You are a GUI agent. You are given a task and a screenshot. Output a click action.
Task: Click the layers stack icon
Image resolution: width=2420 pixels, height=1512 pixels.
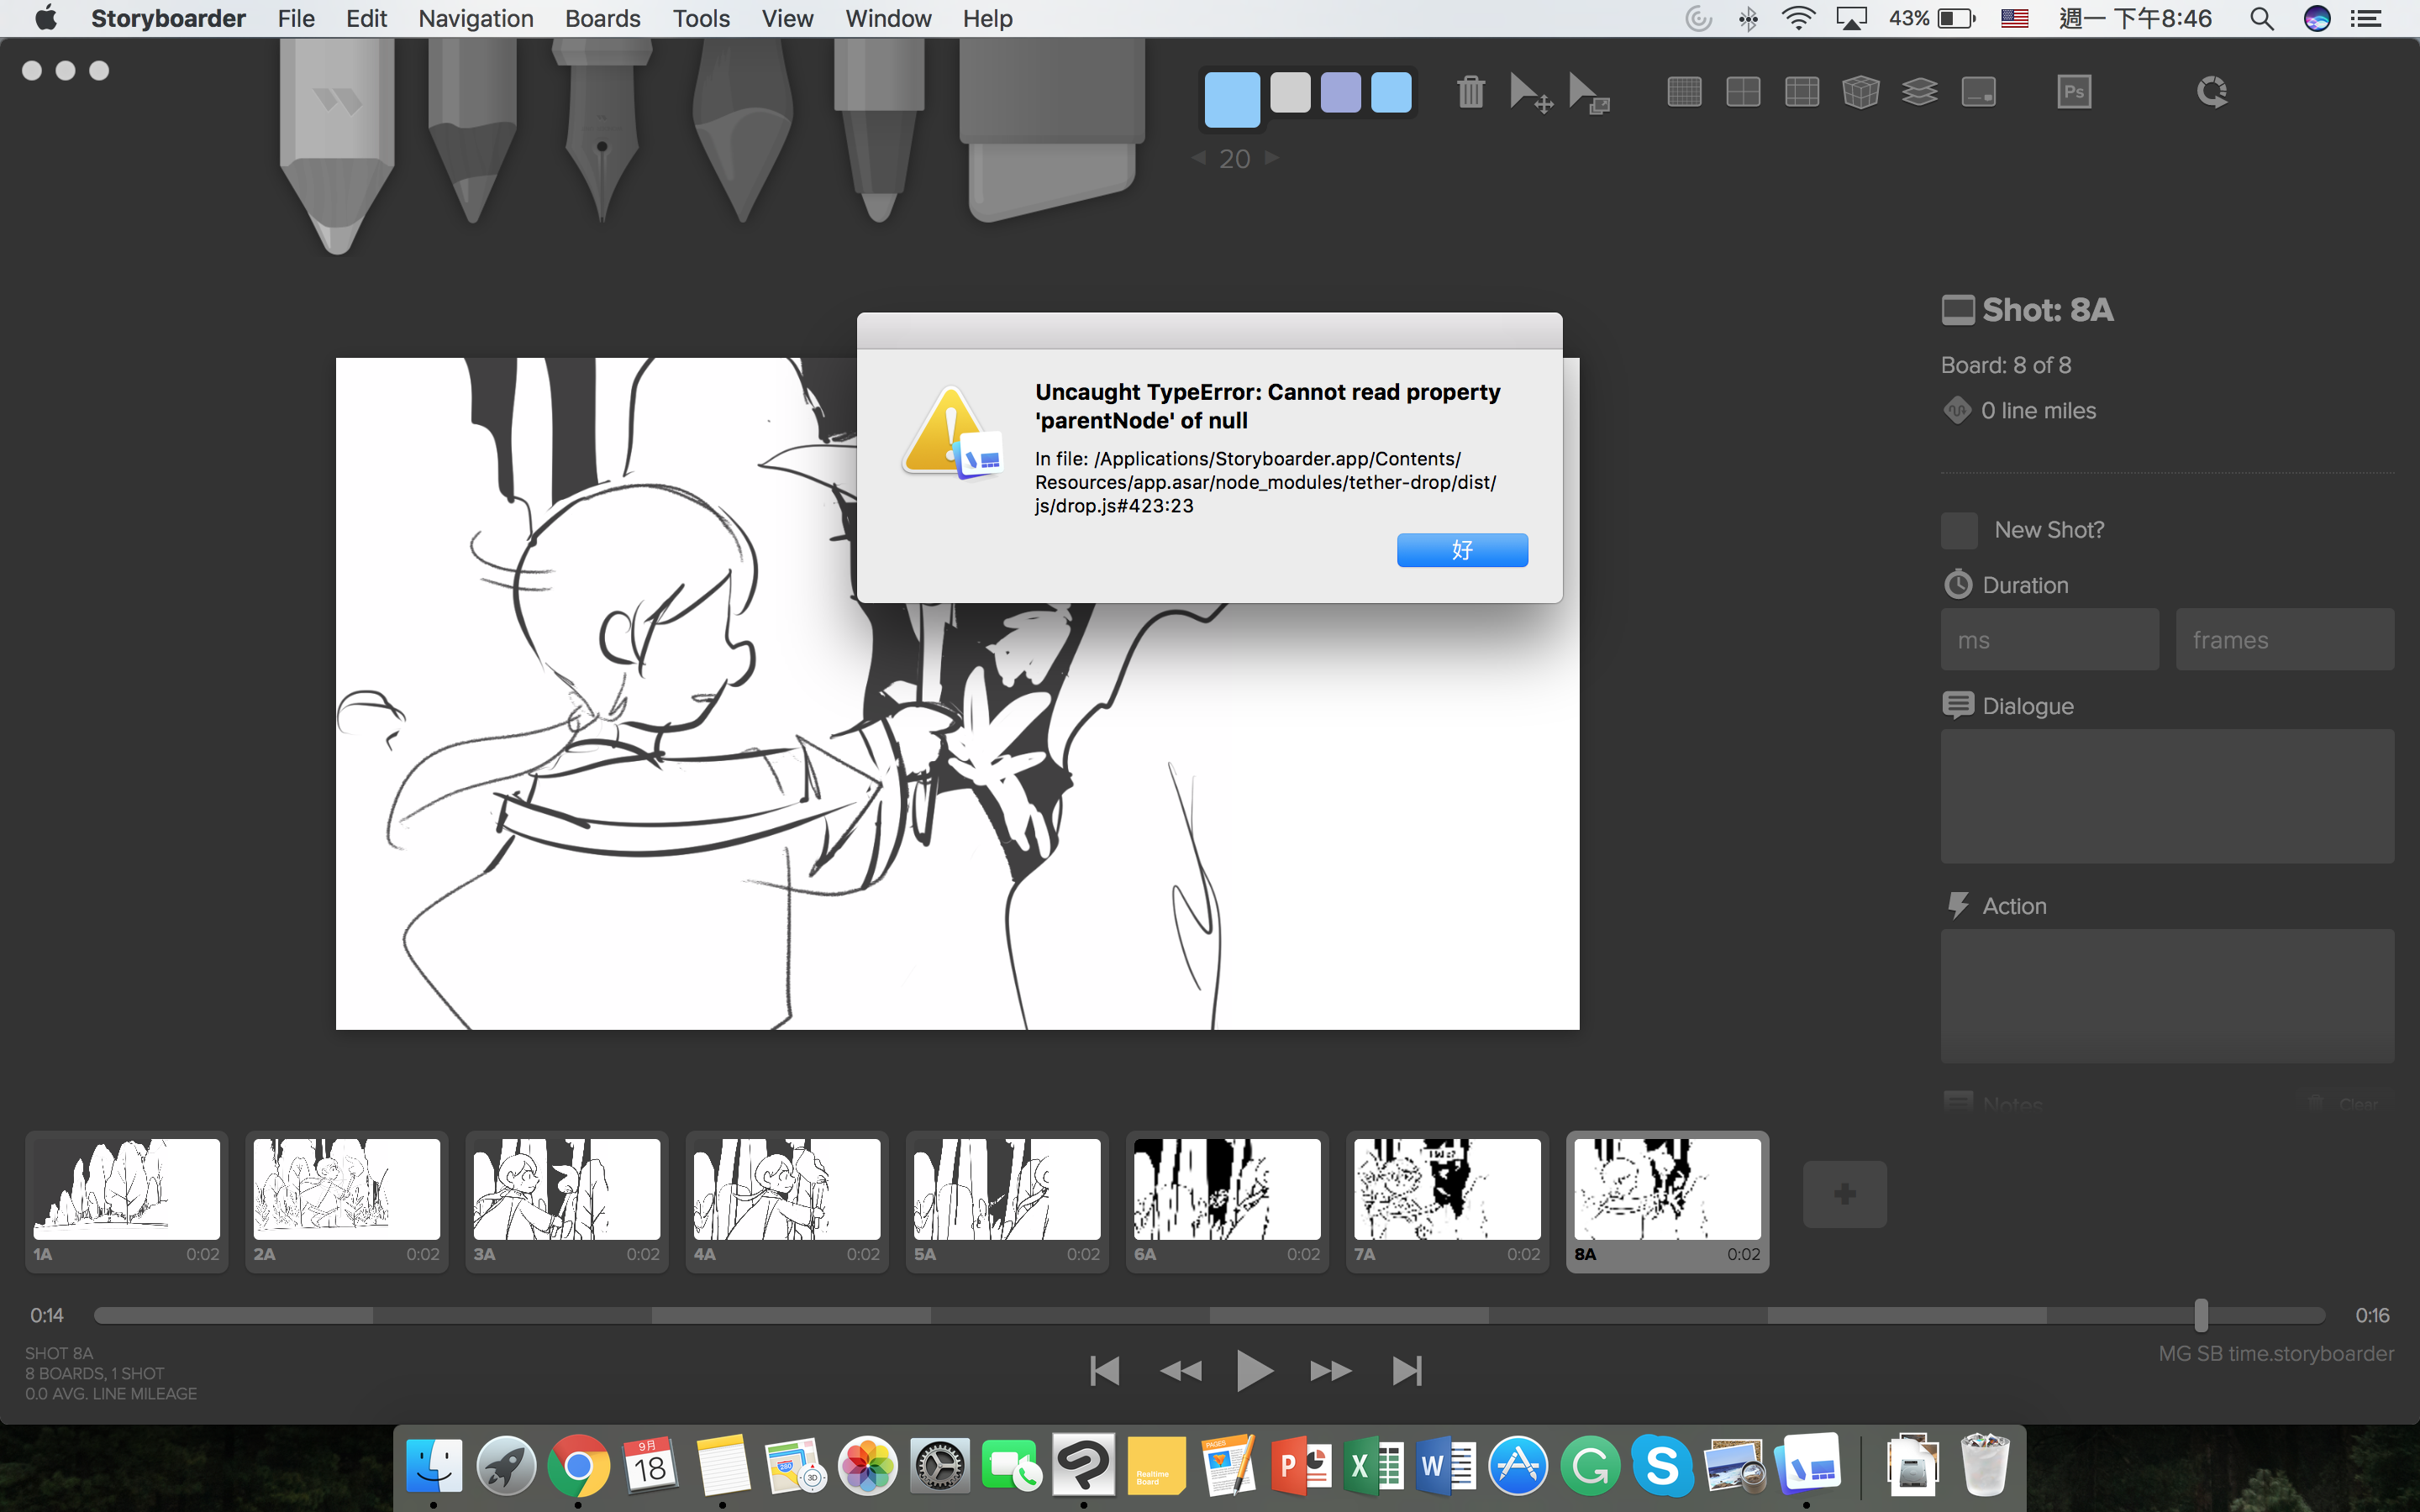pos(1918,91)
